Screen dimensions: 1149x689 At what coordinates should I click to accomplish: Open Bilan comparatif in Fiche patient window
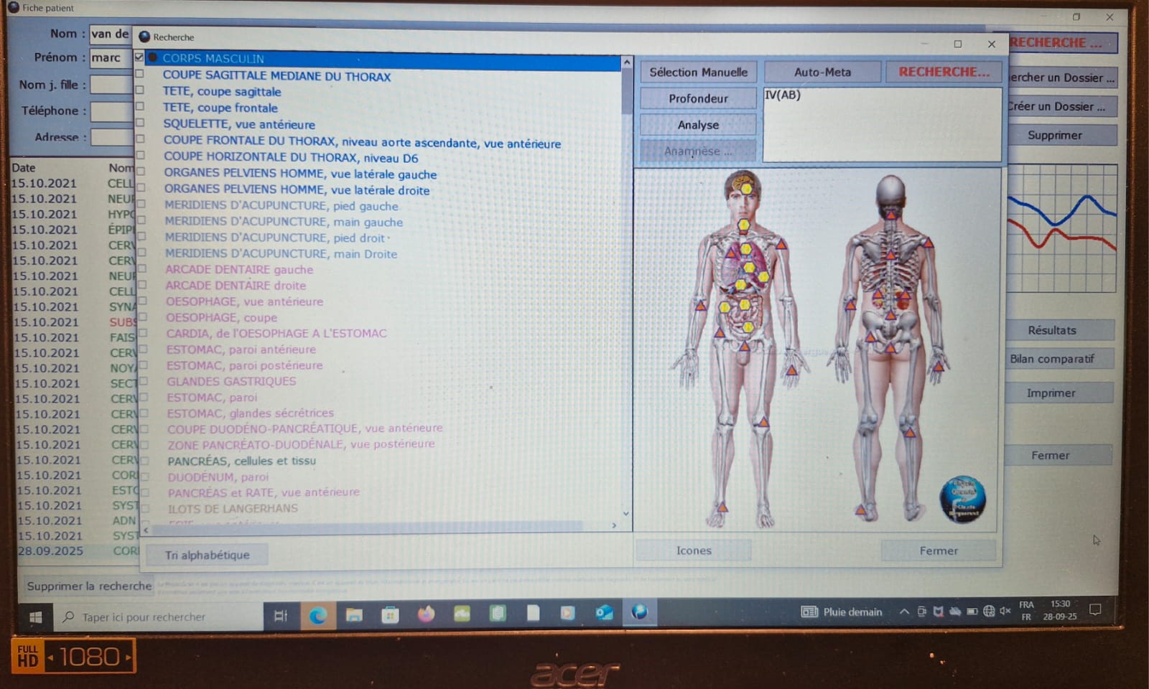tap(1060, 359)
